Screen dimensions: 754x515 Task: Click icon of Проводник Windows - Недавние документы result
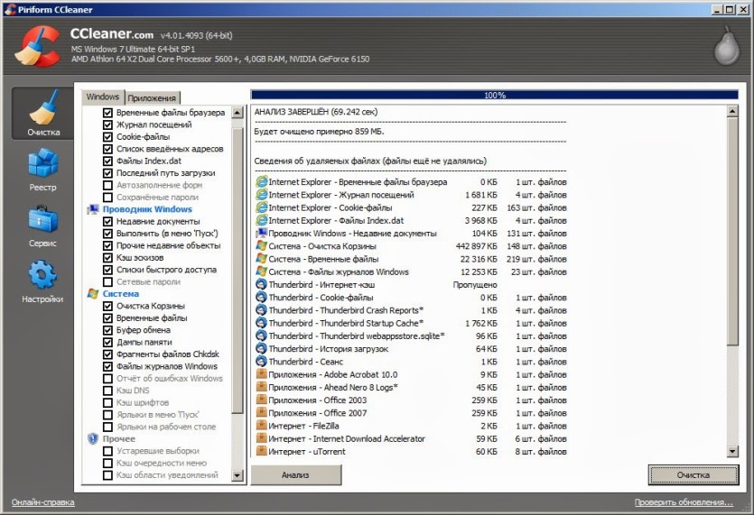(261, 233)
